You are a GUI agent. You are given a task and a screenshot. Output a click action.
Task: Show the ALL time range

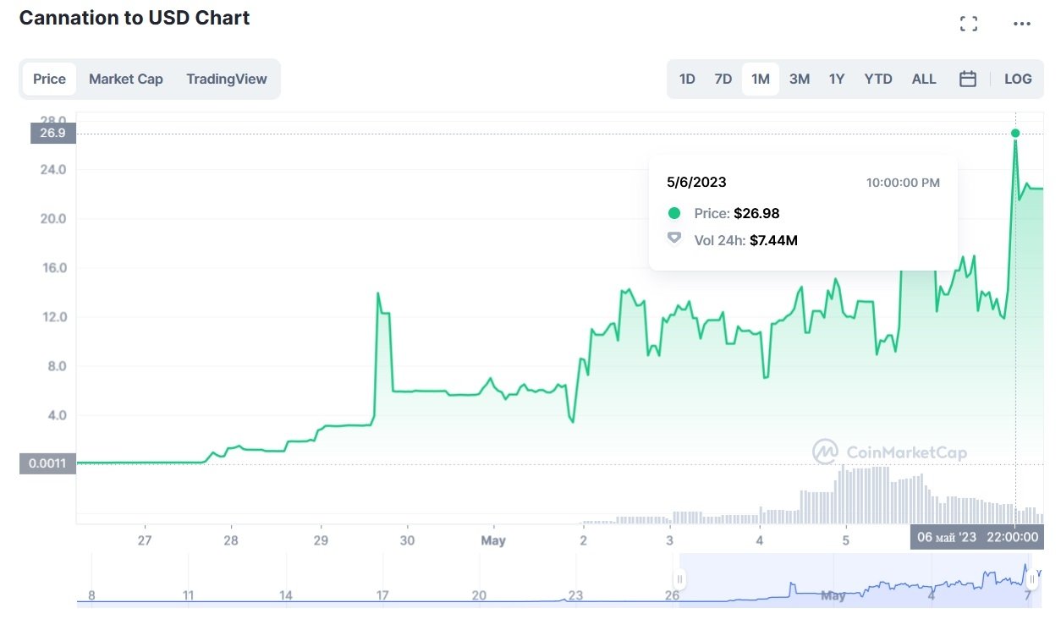[x=924, y=79]
